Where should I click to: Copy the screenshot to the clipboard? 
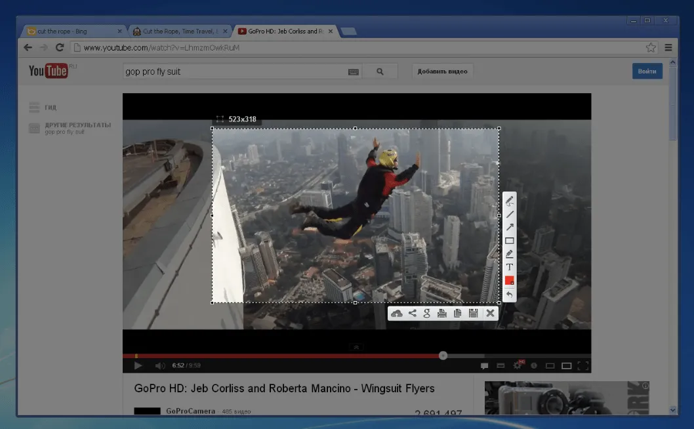pos(458,314)
